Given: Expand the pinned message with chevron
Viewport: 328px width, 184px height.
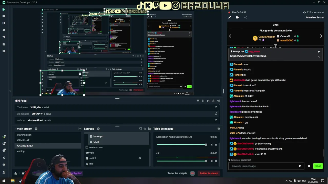Looking at the screenshot, I should tap(319, 57).
